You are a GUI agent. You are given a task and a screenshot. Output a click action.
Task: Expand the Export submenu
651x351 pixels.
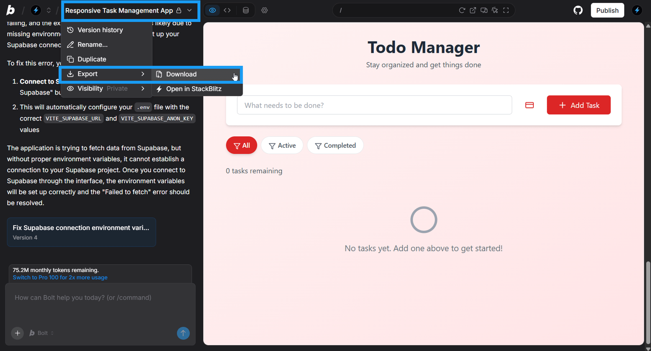106,74
